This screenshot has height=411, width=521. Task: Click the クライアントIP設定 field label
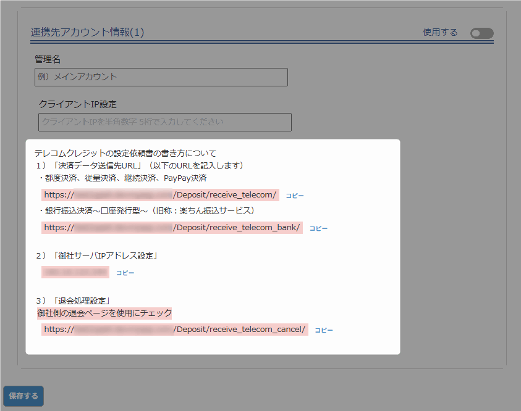point(77,104)
